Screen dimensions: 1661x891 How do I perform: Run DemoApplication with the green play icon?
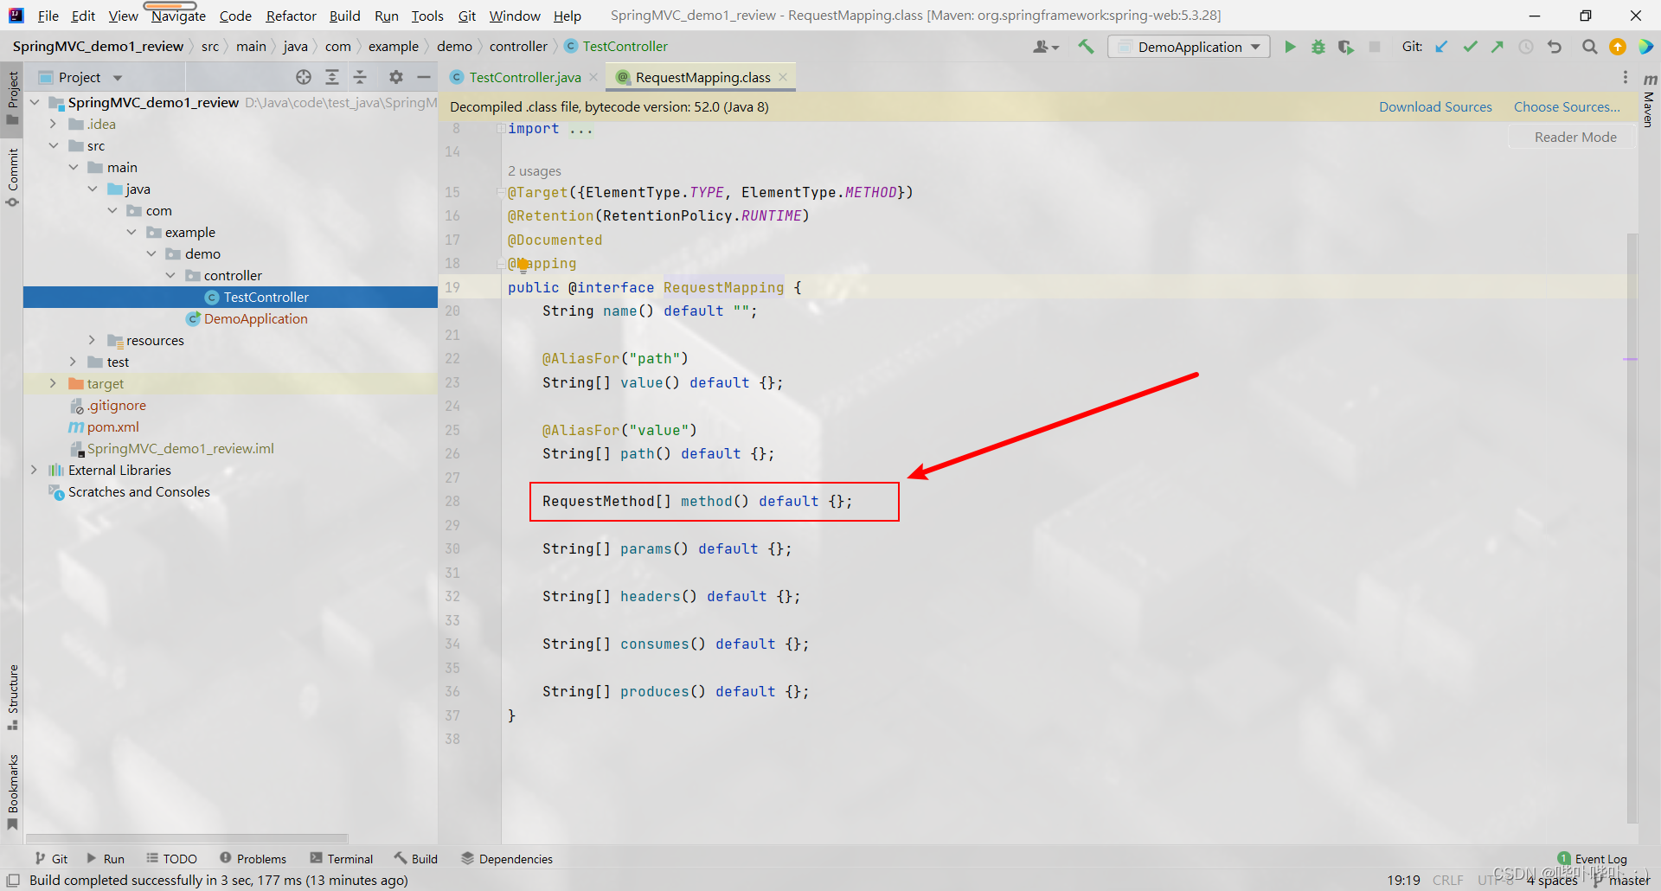click(1290, 47)
